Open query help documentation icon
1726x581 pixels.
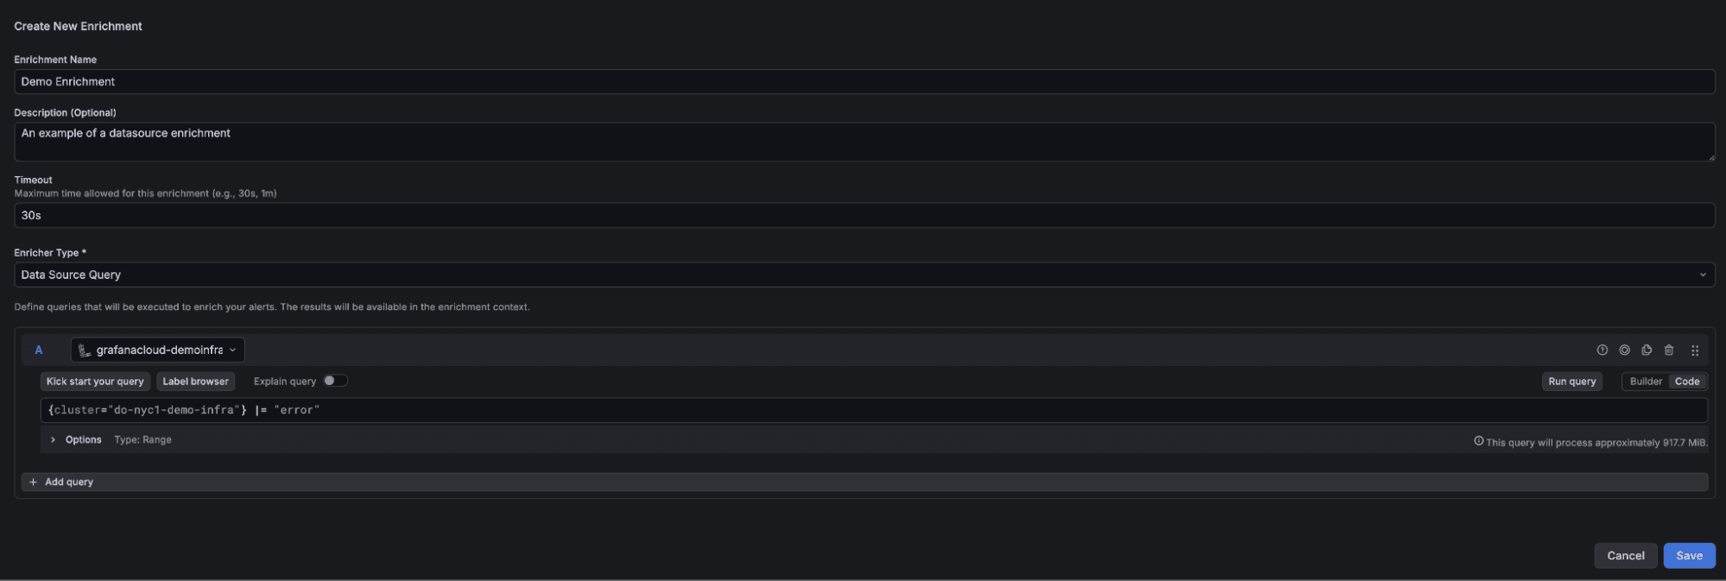pyautogui.click(x=1603, y=350)
